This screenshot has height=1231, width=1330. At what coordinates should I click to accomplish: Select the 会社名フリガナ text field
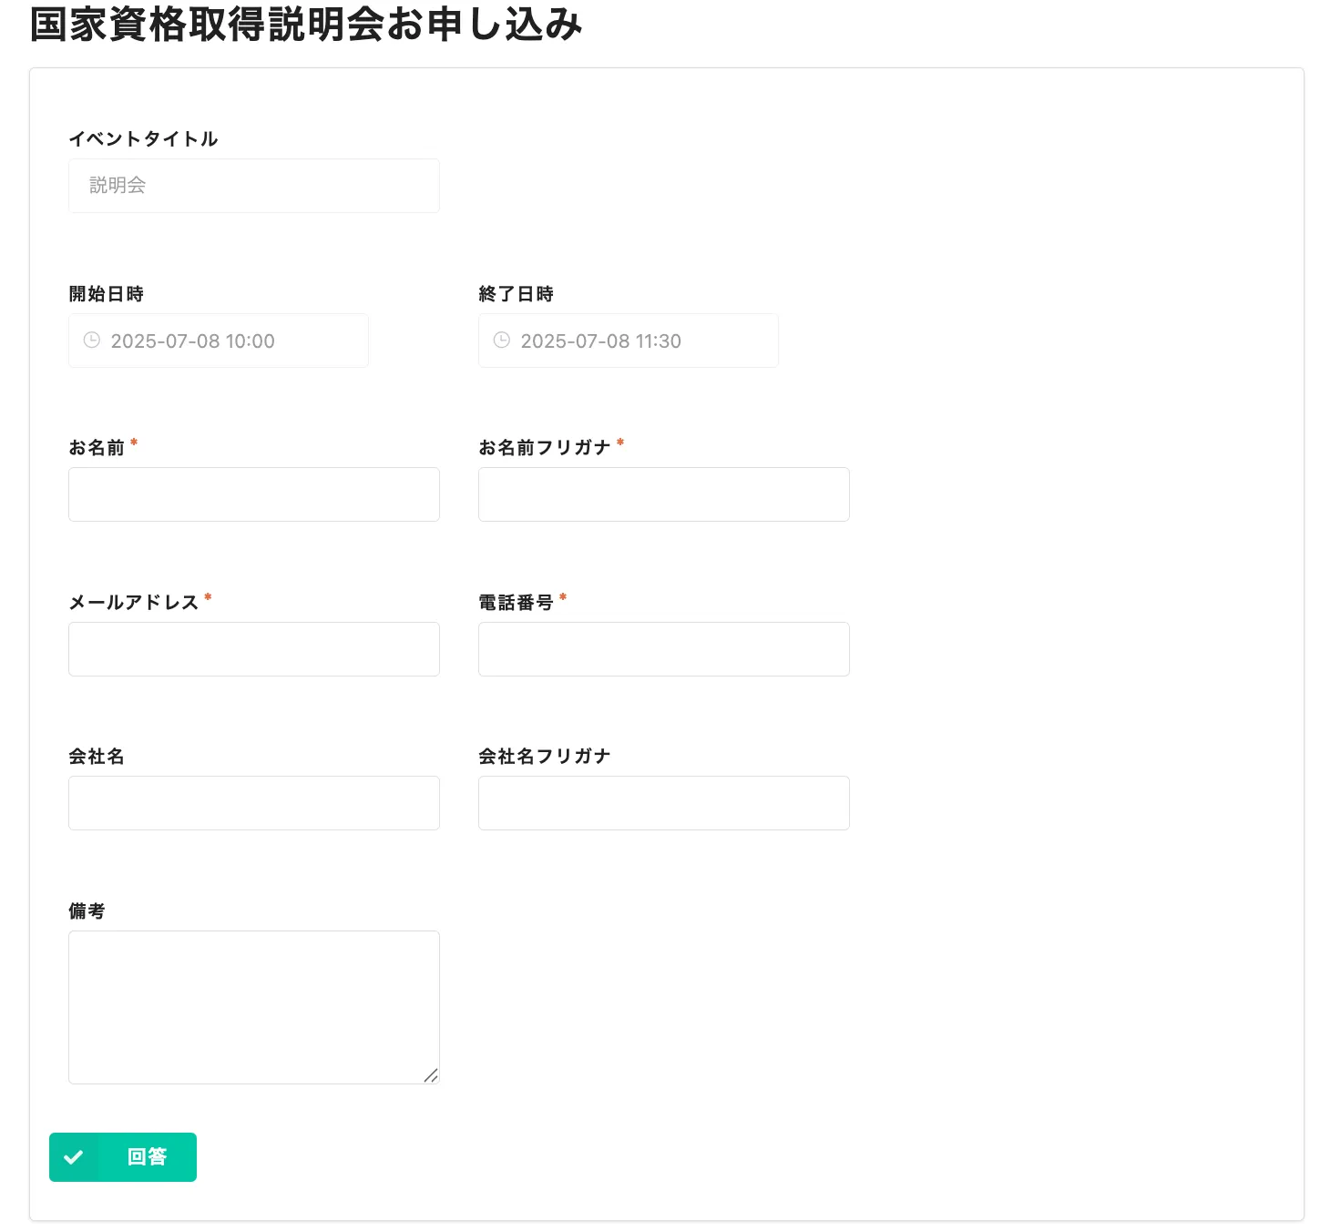tap(663, 803)
